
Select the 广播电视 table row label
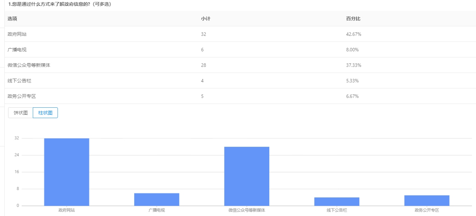(x=17, y=50)
